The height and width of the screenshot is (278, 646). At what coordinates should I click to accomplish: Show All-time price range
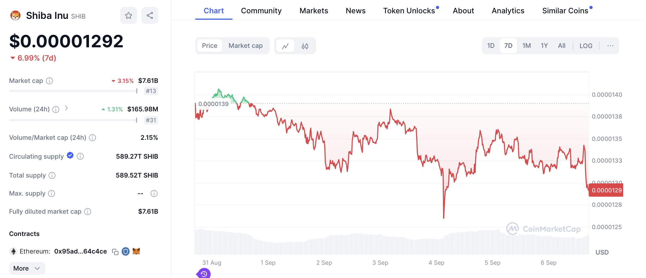point(562,46)
